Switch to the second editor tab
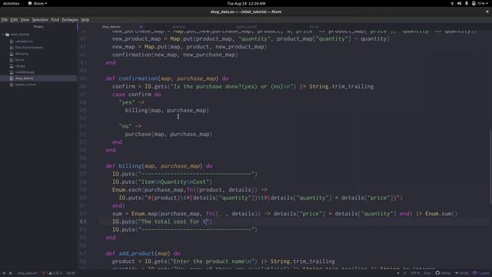Image resolution: width=492 pixels, height=277 pixels. point(178,27)
